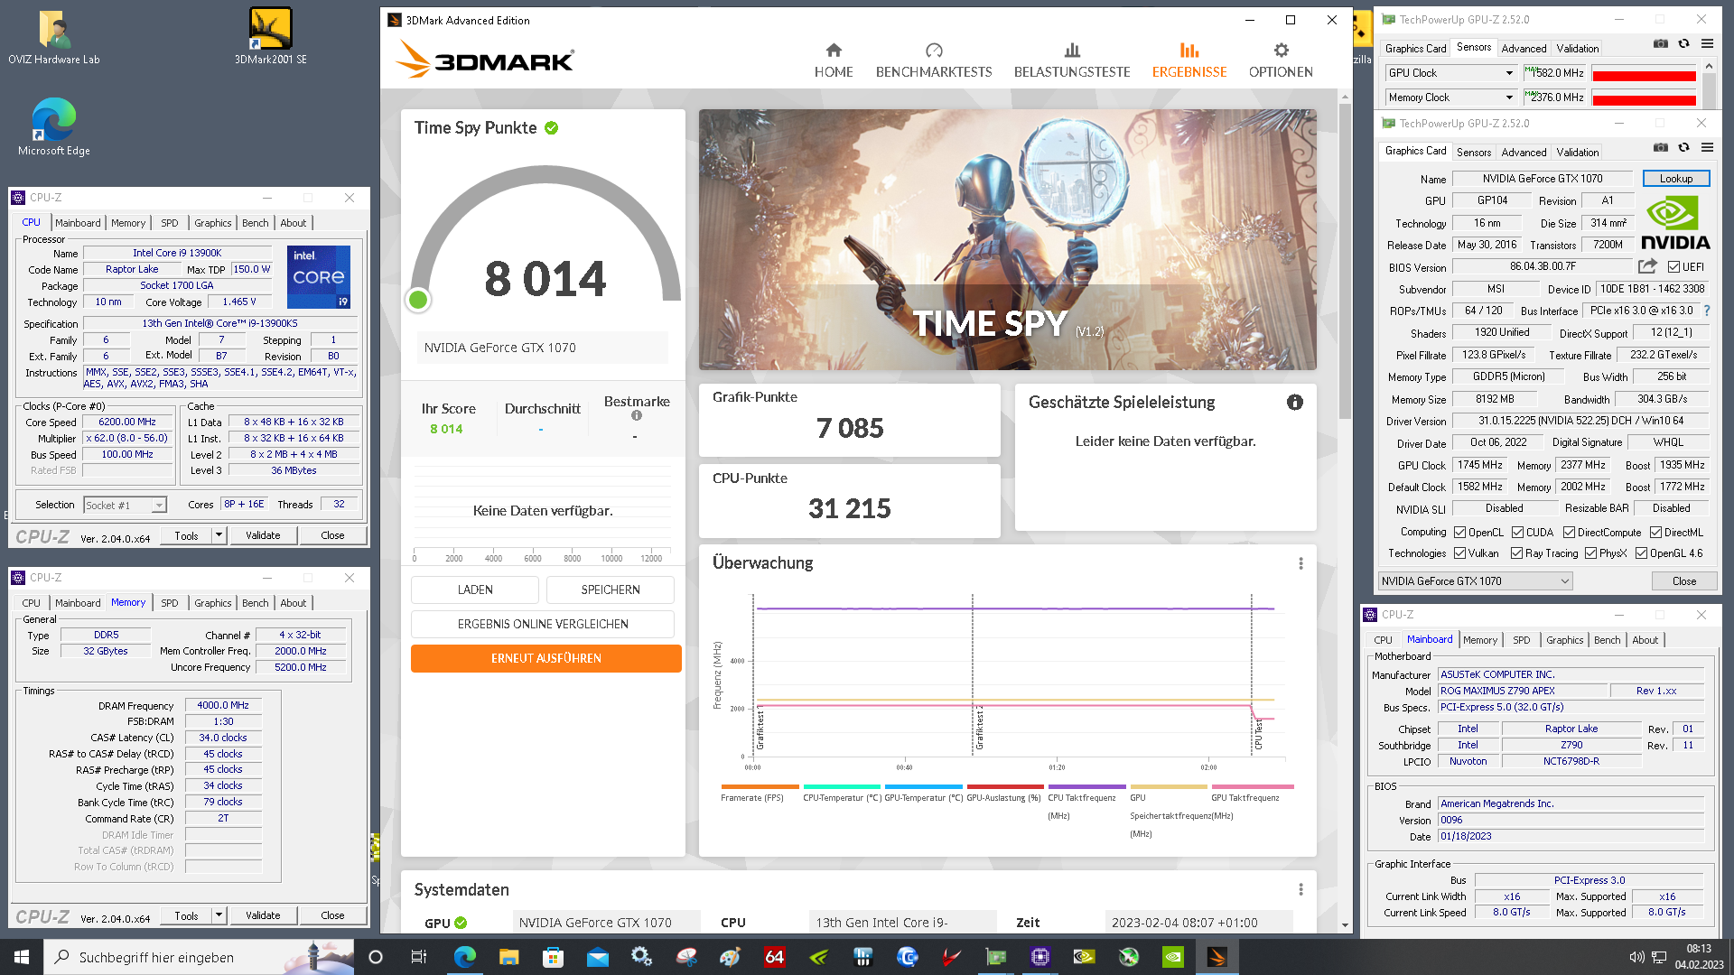The width and height of the screenshot is (1734, 975).
Task: Switch to Bench tab in upper CPU-Z
Action: 255,223
